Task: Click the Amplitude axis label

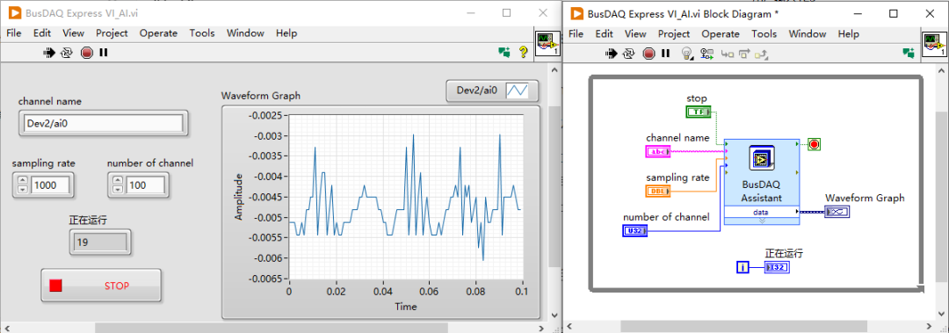Action: coord(238,197)
